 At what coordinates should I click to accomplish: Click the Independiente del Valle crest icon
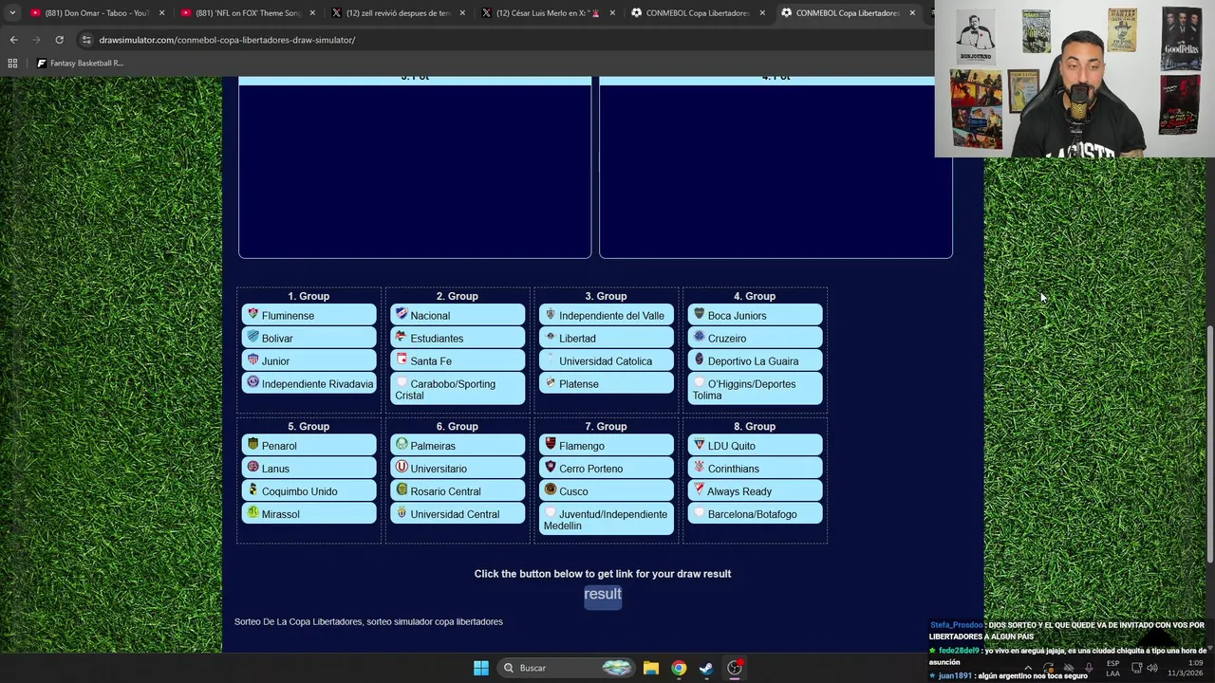(550, 314)
